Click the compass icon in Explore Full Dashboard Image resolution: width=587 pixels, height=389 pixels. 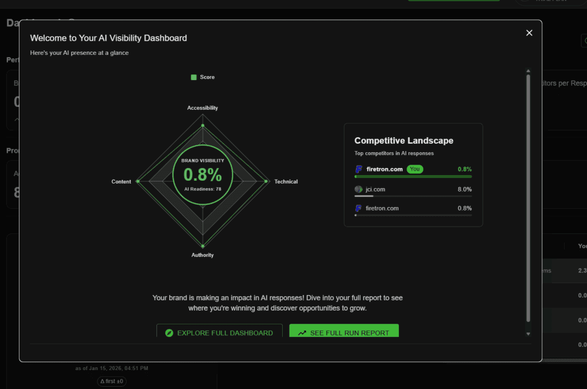[x=169, y=333]
